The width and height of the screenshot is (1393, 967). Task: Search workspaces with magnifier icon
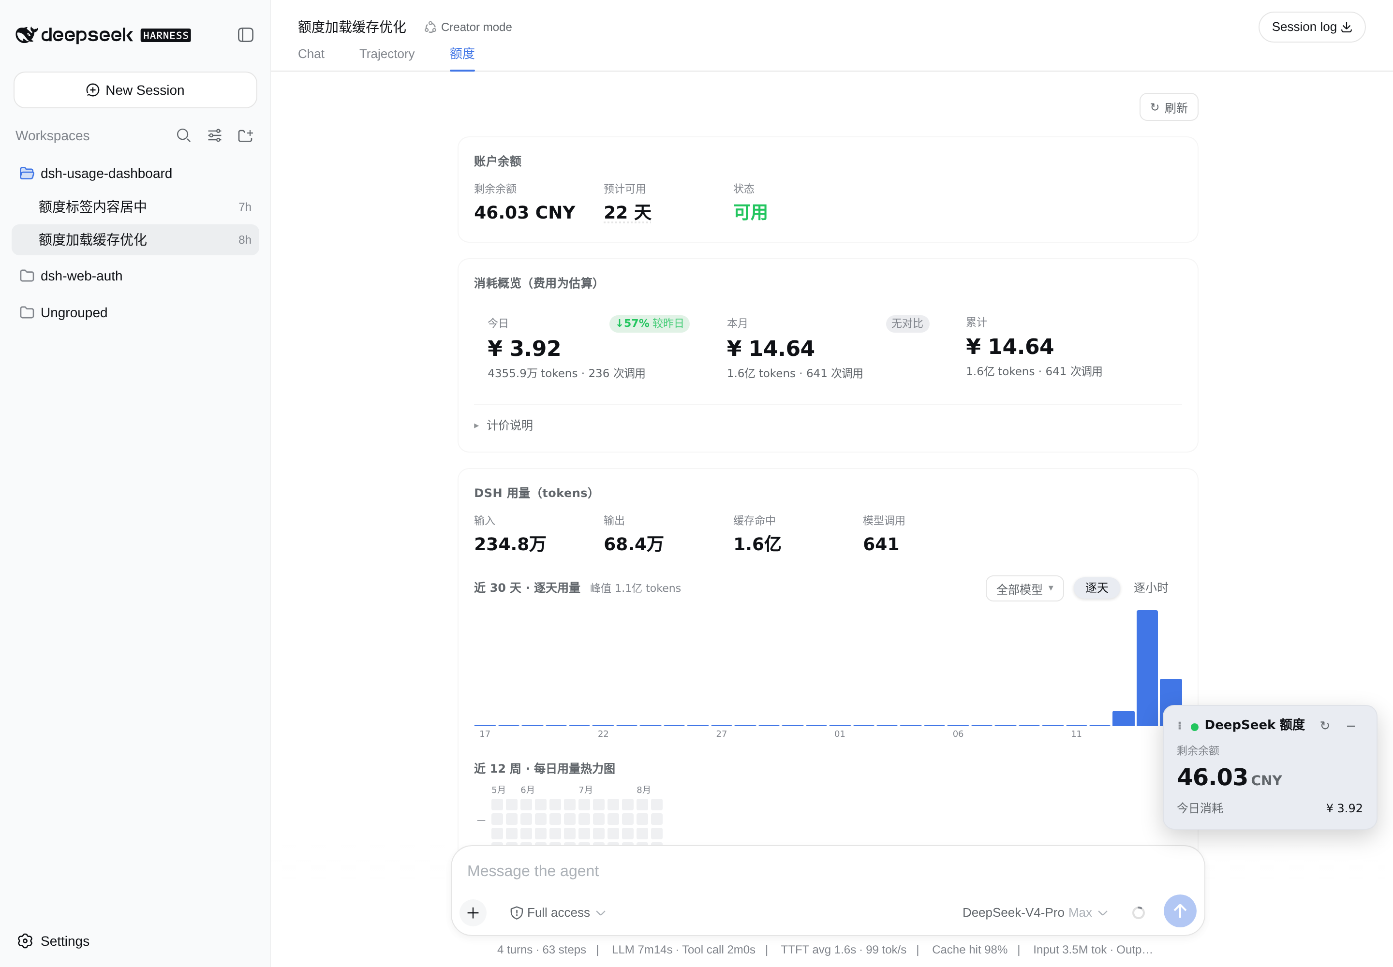pos(184,136)
